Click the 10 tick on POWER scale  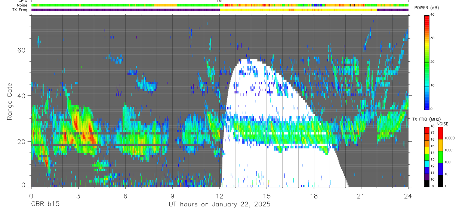coord(433,86)
